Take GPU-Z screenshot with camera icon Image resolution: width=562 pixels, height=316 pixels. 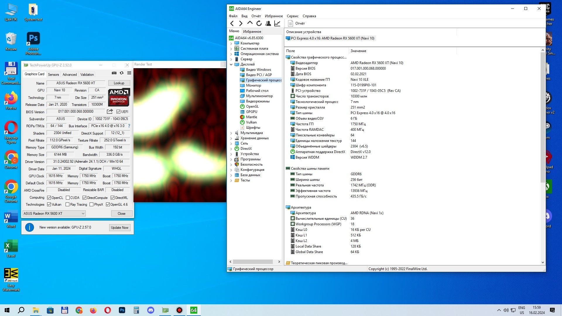click(x=114, y=73)
